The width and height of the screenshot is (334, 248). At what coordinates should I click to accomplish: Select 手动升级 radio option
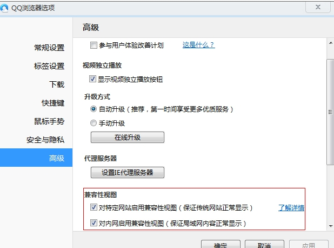click(x=93, y=123)
